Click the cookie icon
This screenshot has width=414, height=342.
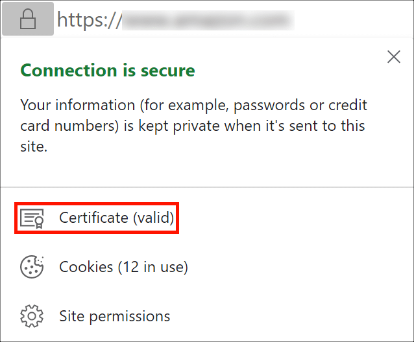coord(32,267)
